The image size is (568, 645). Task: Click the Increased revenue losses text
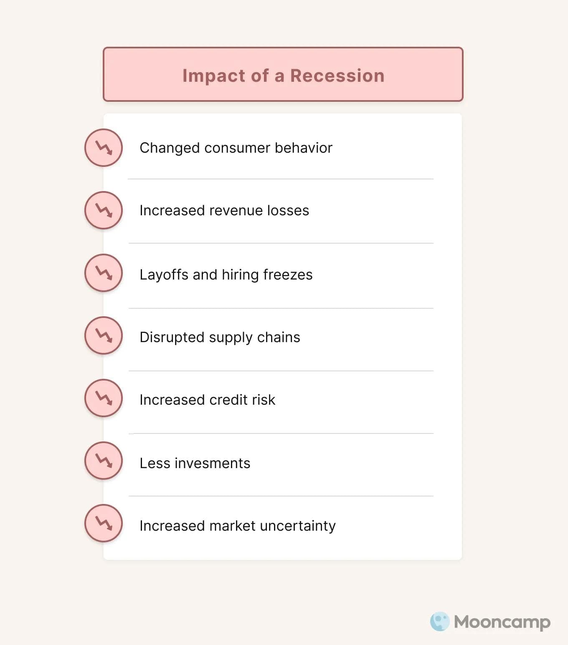(224, 211)
